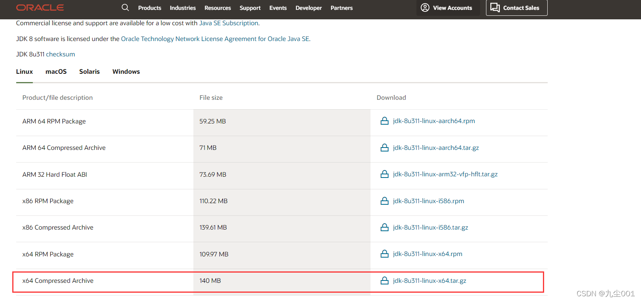The height and width of the screenshot is (301, 641).
Task: Download jdk-8u311-linux-i586.rpm
Action: pos(429,201)
